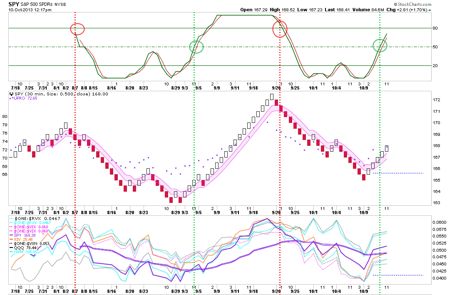This screenshot has width=452, height=295.
Task: Click the Renko chart-type icon before SPY legend
Action: tap(12, 94)
